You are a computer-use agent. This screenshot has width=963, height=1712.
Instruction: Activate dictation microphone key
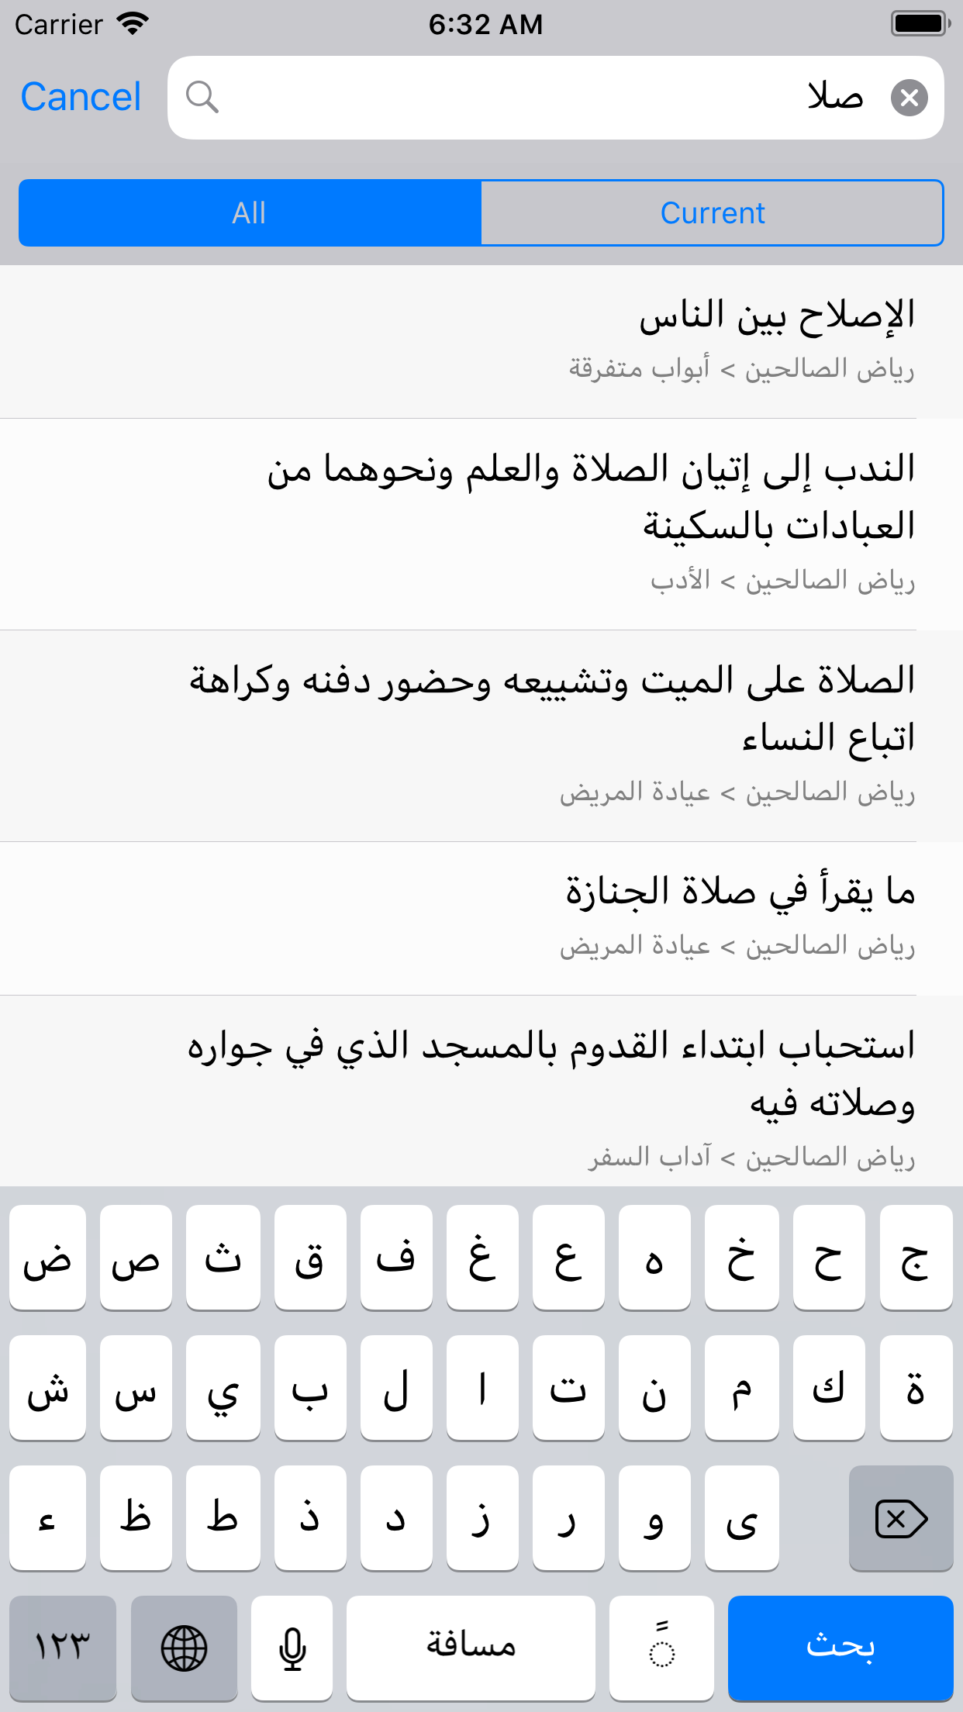point(292,1647)
